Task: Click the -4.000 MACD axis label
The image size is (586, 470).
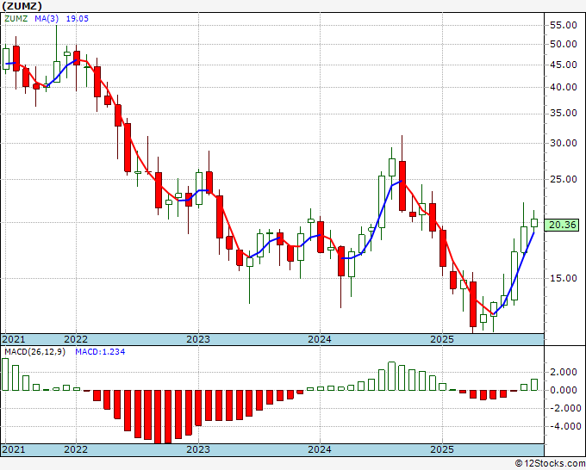Action: coord(565,426)
